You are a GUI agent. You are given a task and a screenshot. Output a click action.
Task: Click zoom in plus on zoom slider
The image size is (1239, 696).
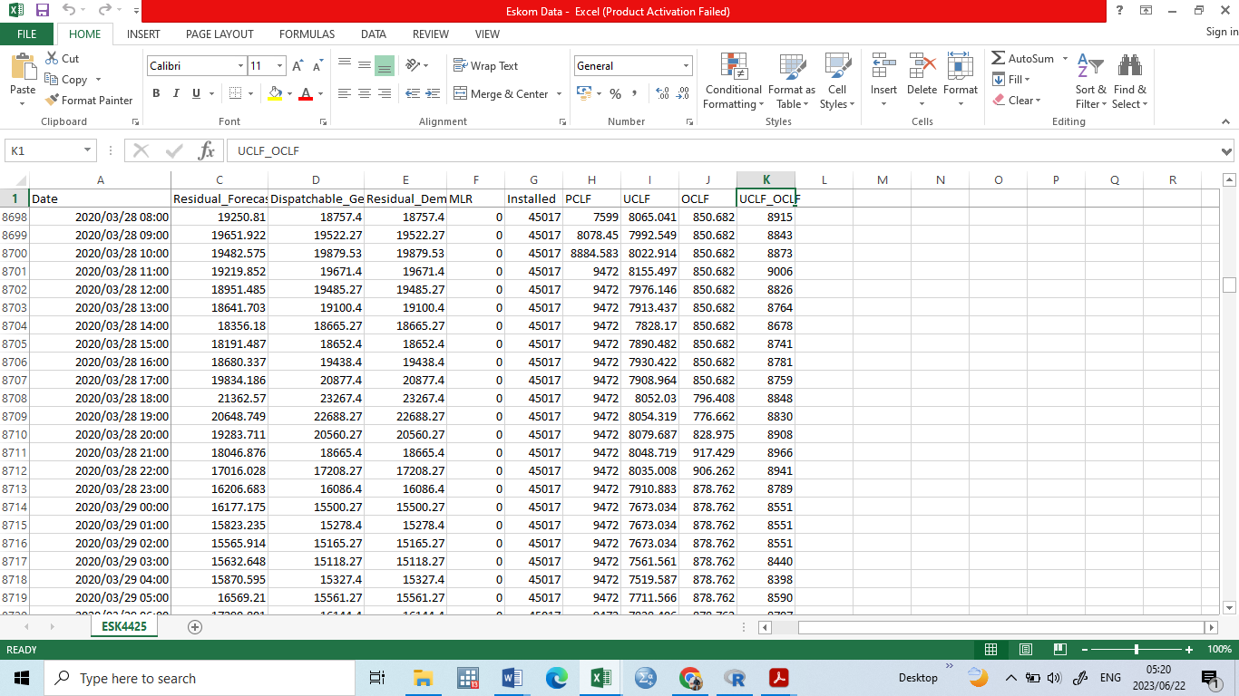[x=1188, y=650]
